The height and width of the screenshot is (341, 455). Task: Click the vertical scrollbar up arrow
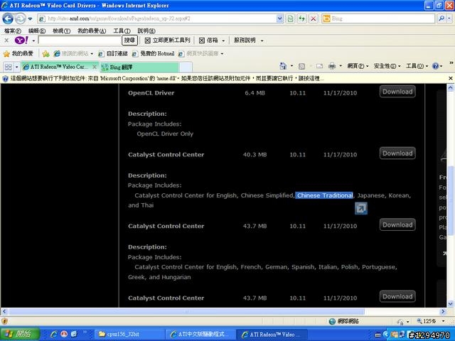pos(450,87)
